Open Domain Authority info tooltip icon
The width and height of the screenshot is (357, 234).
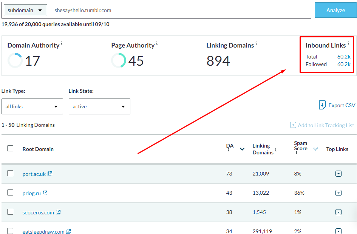tap(62, 43)
